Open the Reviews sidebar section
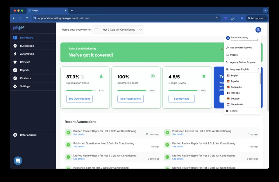279x182 pixels. click(x=33, y=62)
